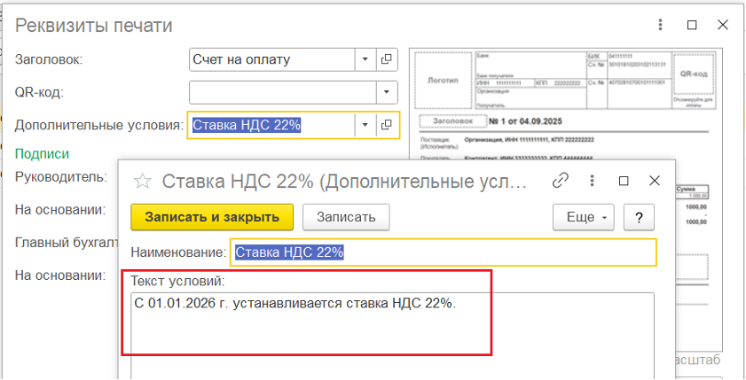The height and width of the screenshot is (380, 746).
Task: Click open icon beside Дополнительные условия field
Action: [x=387, y=125]
